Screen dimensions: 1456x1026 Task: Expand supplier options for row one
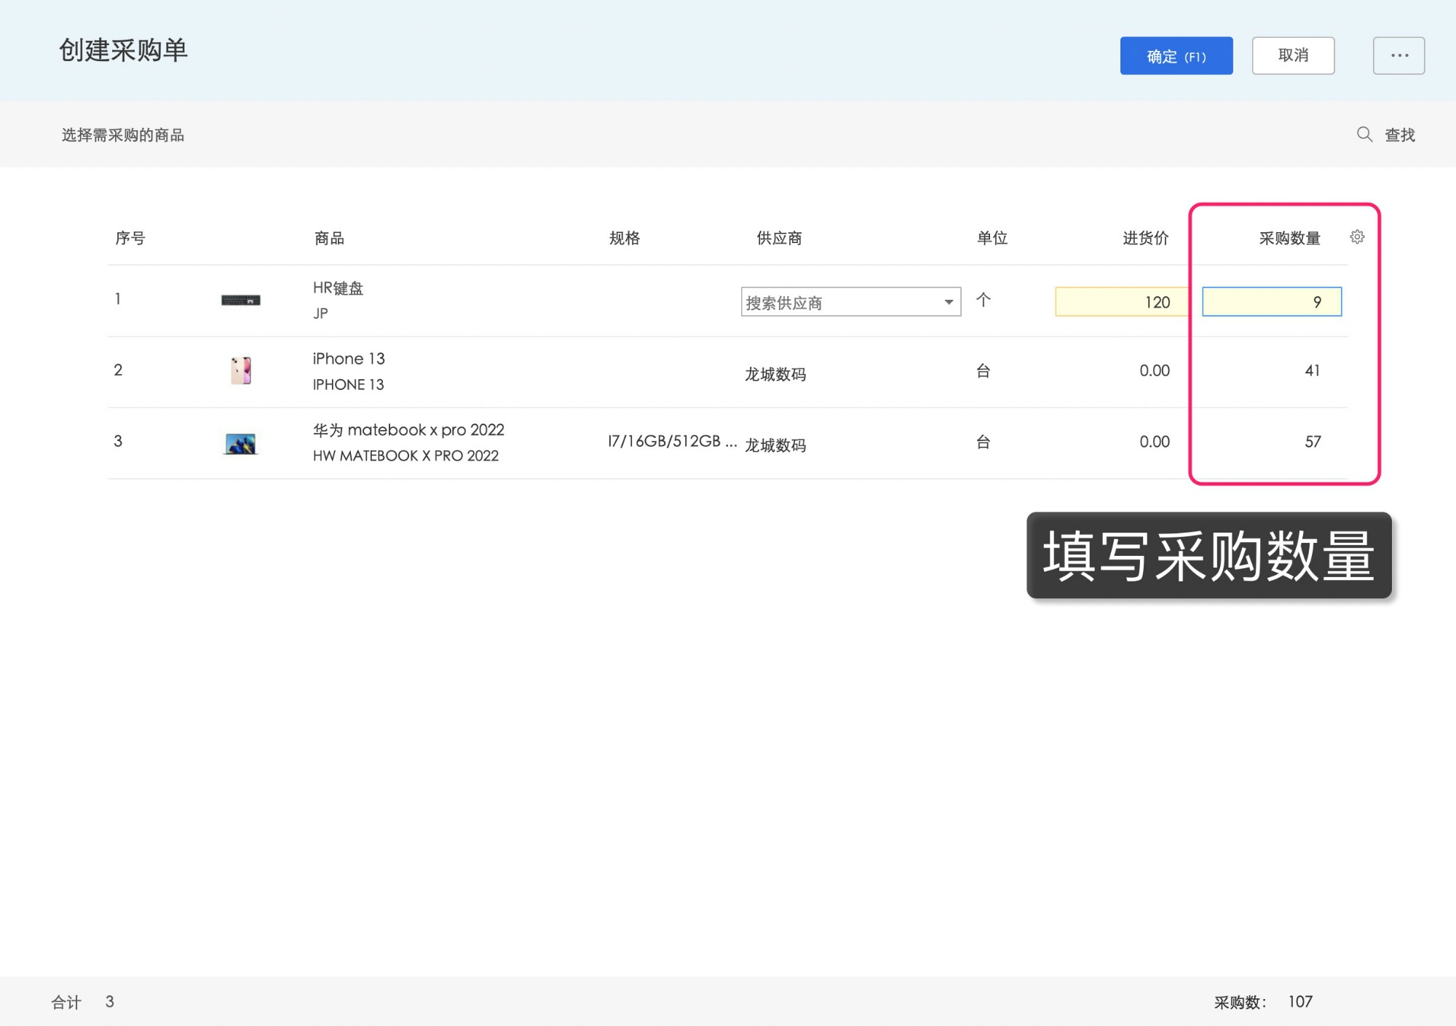[x=949, y=301]
